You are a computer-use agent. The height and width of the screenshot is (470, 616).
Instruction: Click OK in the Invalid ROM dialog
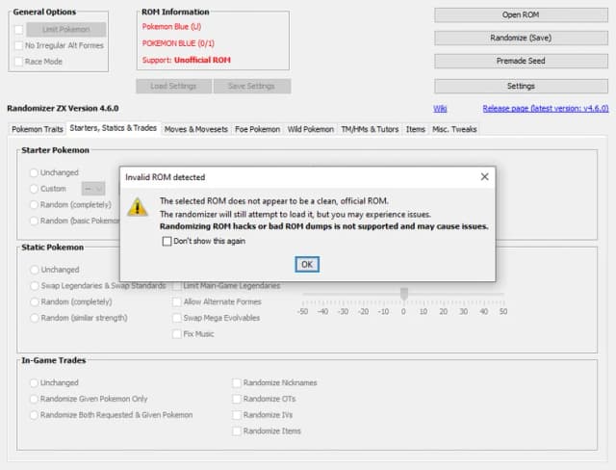click(307, 265)
